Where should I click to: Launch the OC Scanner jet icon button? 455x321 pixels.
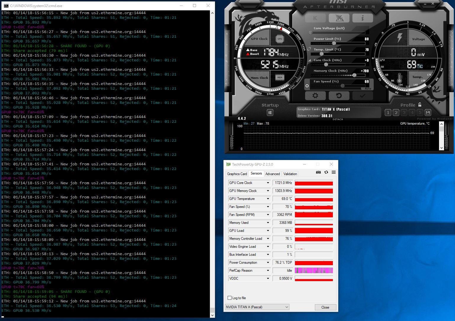(x=339, y=18)
